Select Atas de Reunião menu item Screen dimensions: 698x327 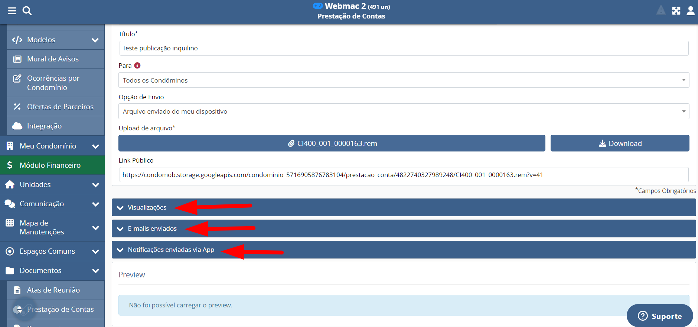point(53,290)
